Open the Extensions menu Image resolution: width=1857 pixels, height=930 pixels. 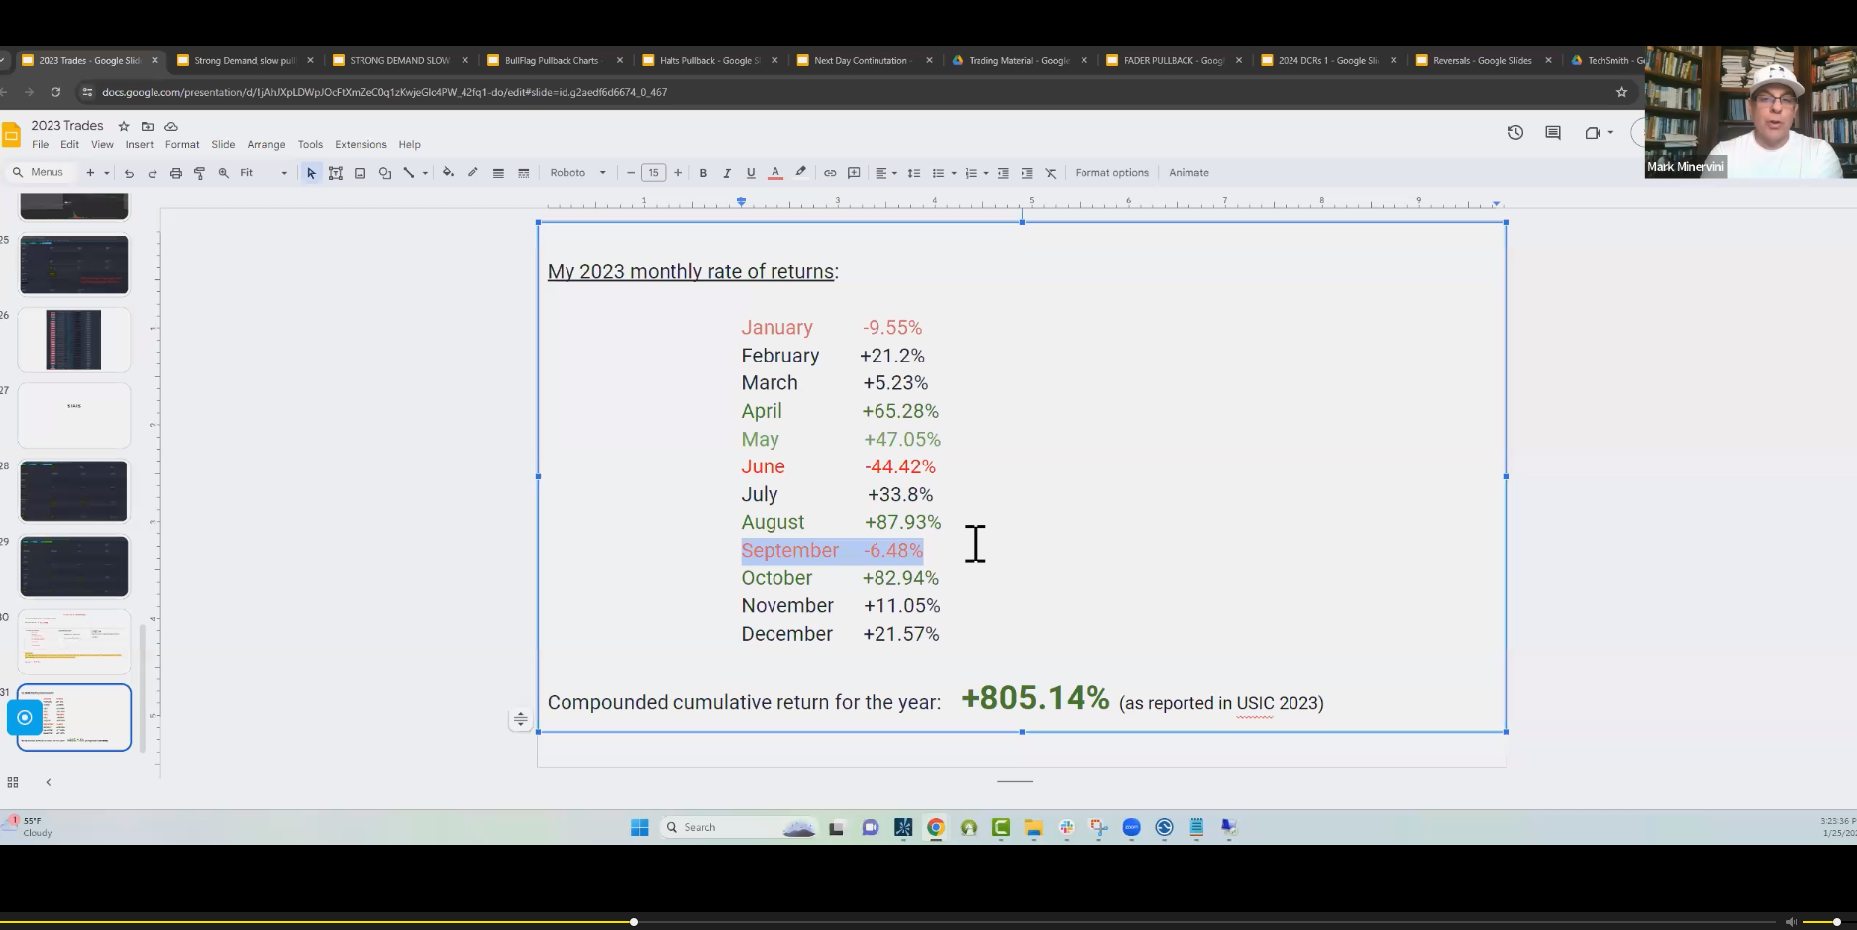[361, 144]
